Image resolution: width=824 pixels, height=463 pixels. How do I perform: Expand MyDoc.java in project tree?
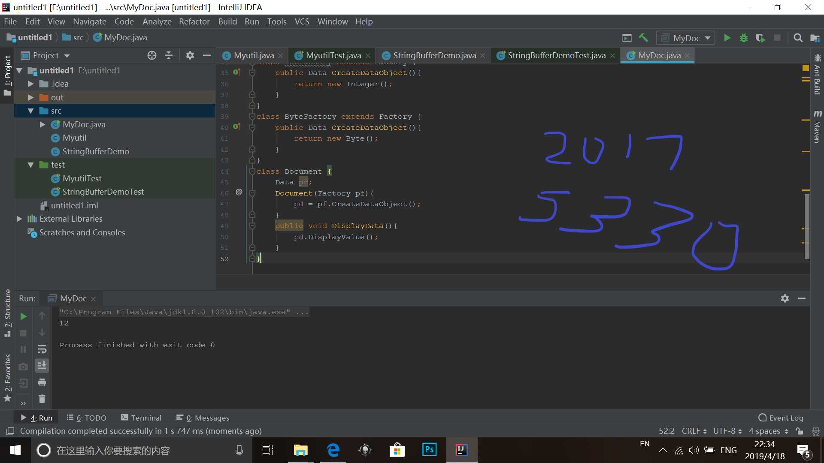[x=42, y=124]
